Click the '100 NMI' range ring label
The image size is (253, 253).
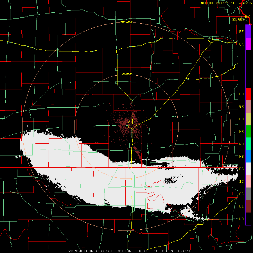(x=126, y=22)
